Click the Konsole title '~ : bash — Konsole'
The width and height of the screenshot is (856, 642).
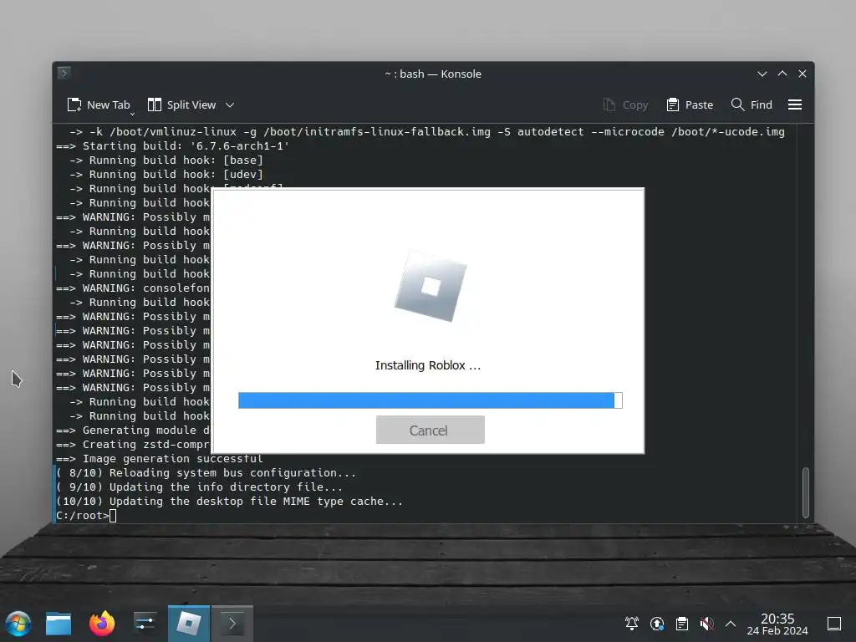pos(433,74)
